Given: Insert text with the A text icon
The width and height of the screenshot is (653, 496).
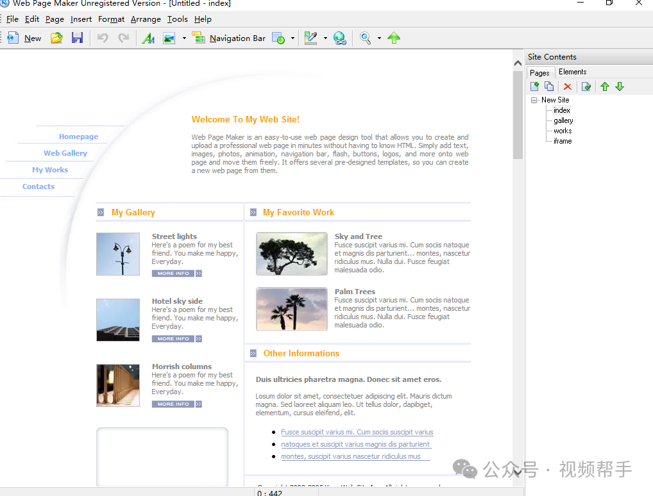Looking at the screenshot, I should click(148, 38).
